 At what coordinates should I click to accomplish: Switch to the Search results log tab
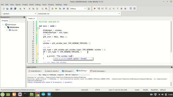click(52, 71)
